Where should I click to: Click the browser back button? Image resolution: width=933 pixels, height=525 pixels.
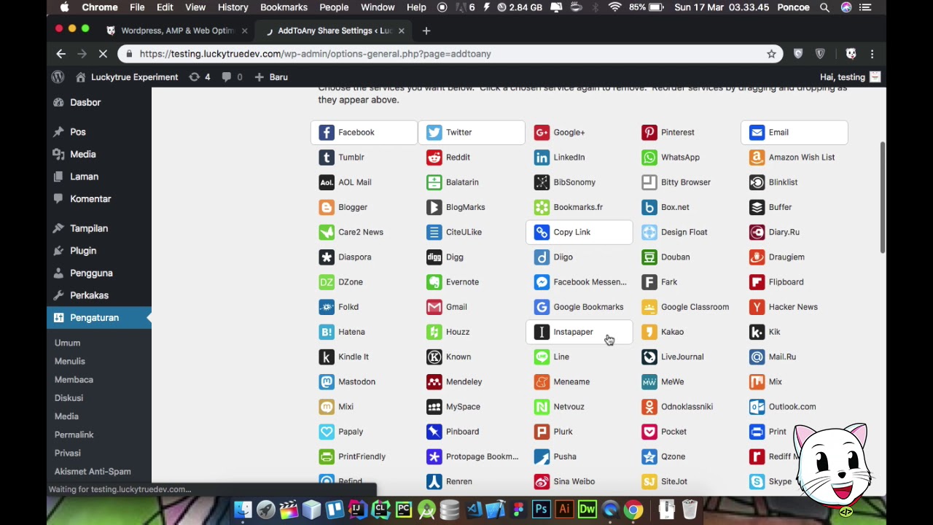point(61,54)
